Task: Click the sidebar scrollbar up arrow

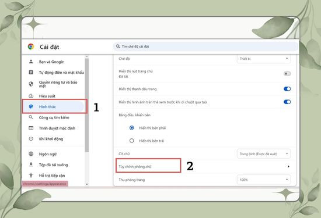Action: [x=87, y=56]
